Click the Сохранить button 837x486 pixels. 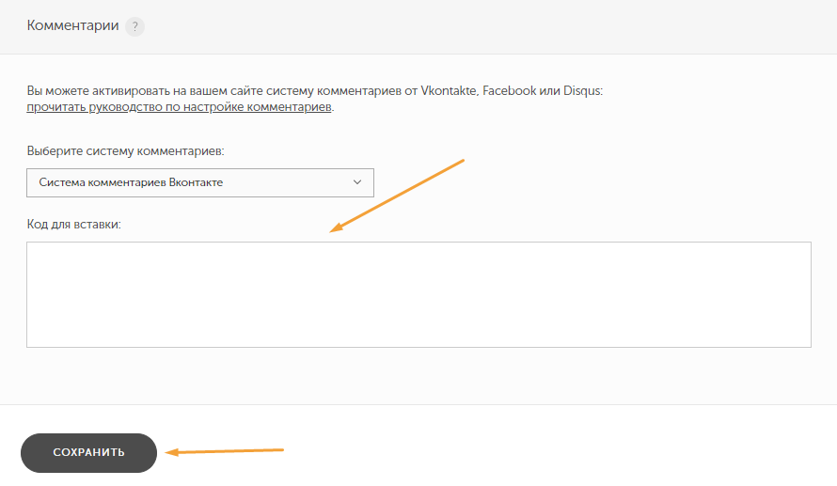click(88, 452)
